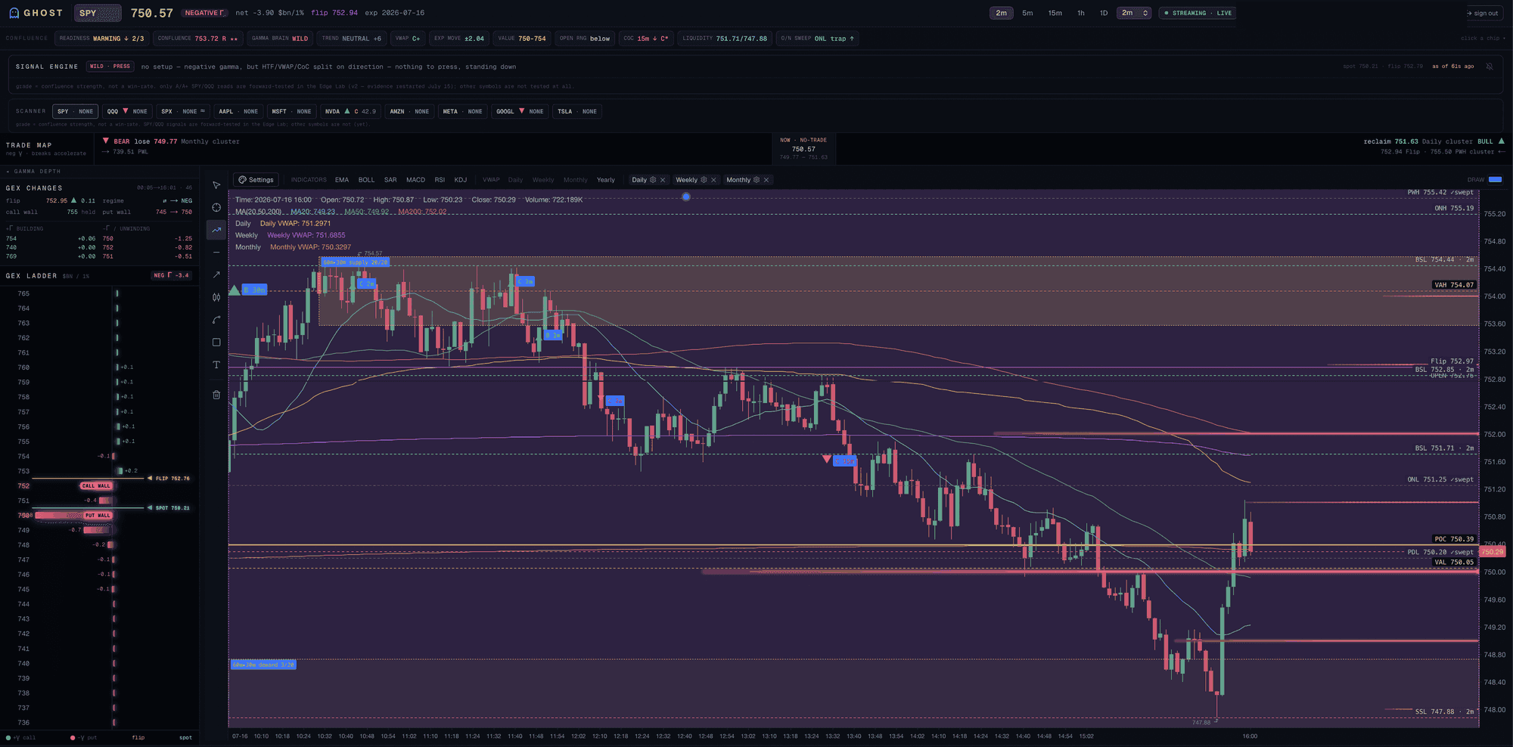Click the 60m-30m demand zone label

click(263, 665)
